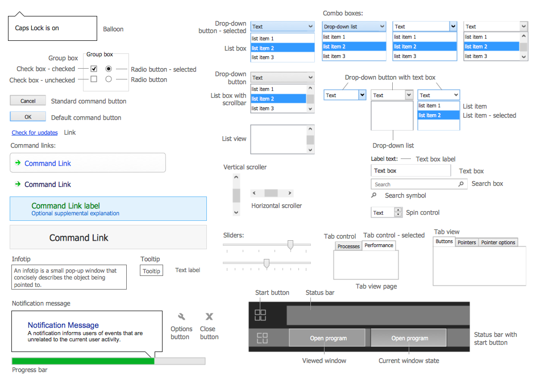536x381 pixels.
Task: Select list item 2 under Drop-down list combo
Action: click(x=354, y=46)
